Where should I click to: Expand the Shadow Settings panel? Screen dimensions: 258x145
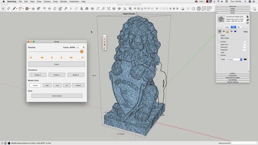233,82
